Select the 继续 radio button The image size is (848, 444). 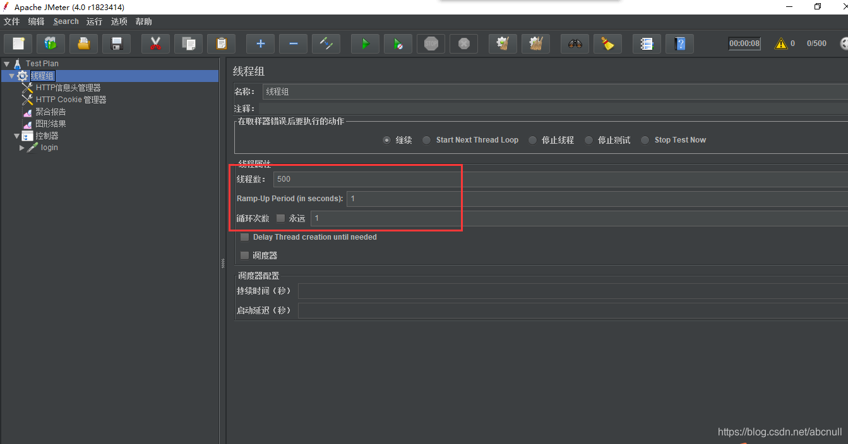point(387,140)
